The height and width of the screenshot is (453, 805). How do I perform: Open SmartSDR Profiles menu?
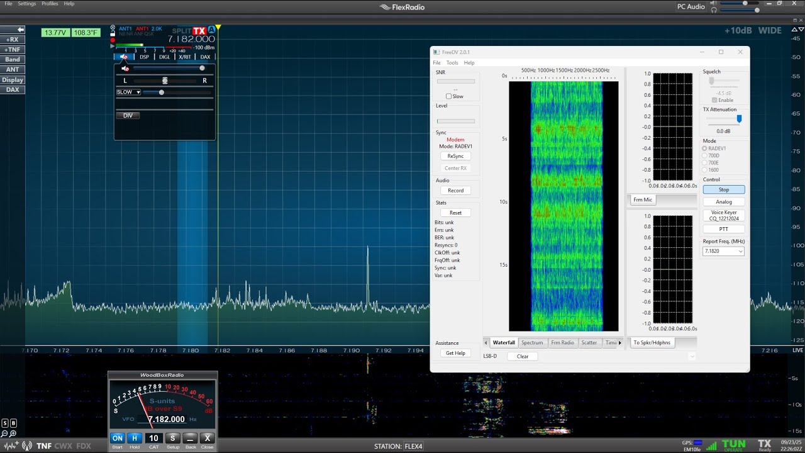50,4
